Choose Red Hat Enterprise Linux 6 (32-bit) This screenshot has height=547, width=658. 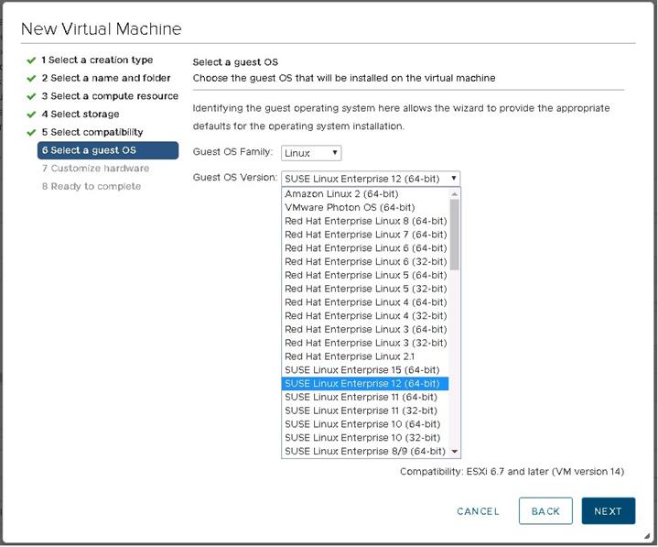click(x=365, y=261)
